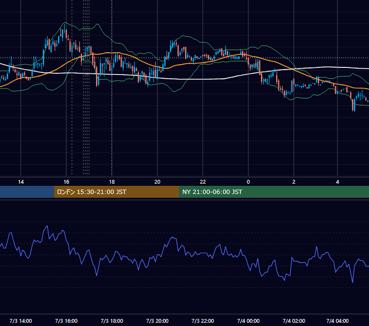Click hour label 20 on chart axis
The height and width of the screenshot is (326, 369).
tap(157, 182)
